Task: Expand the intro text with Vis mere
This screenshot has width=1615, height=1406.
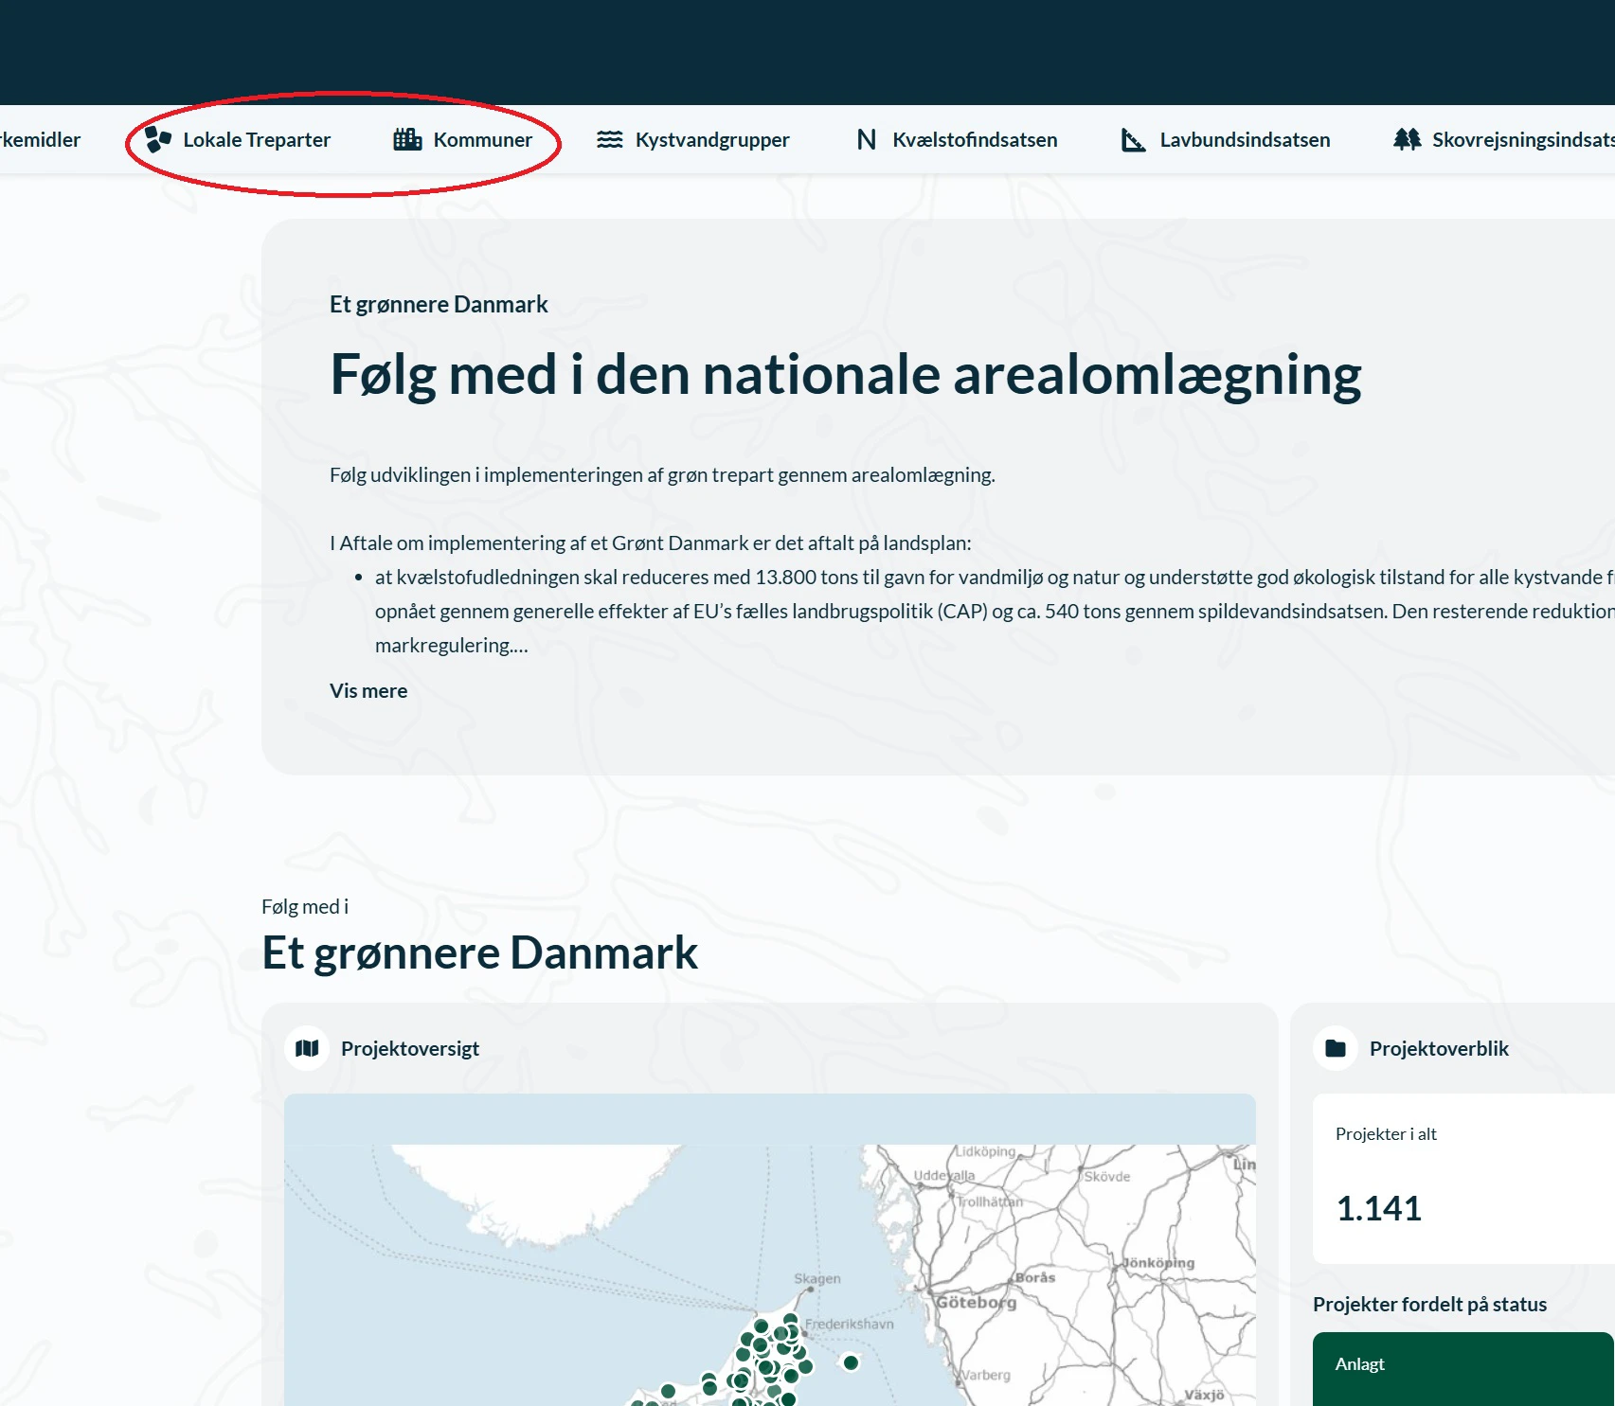Action: pyautogui.click(x=368, y=691)
